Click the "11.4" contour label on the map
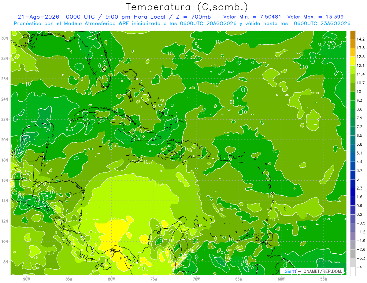This screenshot has height=283, width=367. (159, 184)
